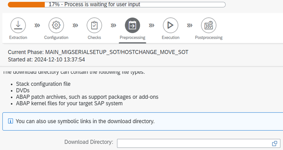Click the chevron between Extraction and Configuration
Viewport: 283px width, 150px height.
(x=37, y=25)
